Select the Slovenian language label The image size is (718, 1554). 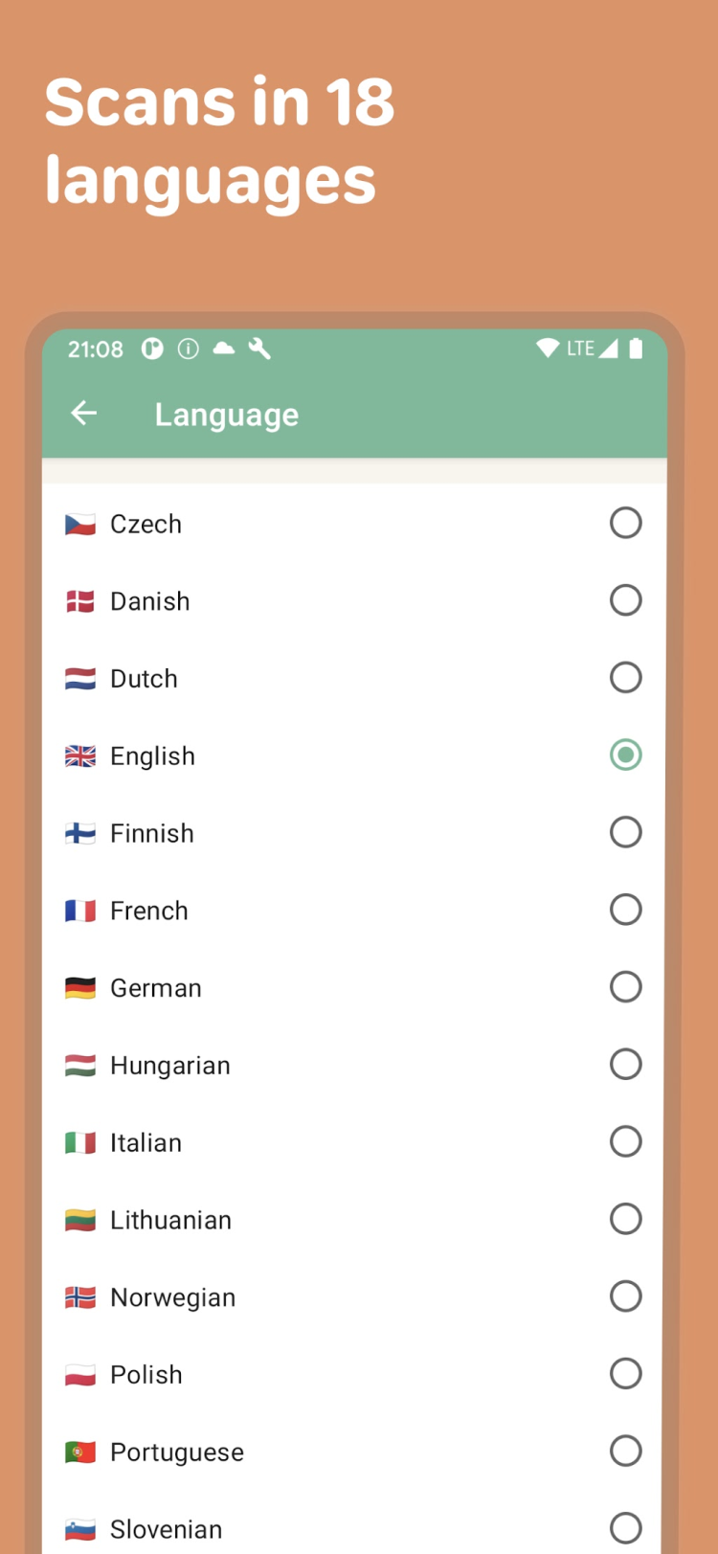coord(166,1529)
